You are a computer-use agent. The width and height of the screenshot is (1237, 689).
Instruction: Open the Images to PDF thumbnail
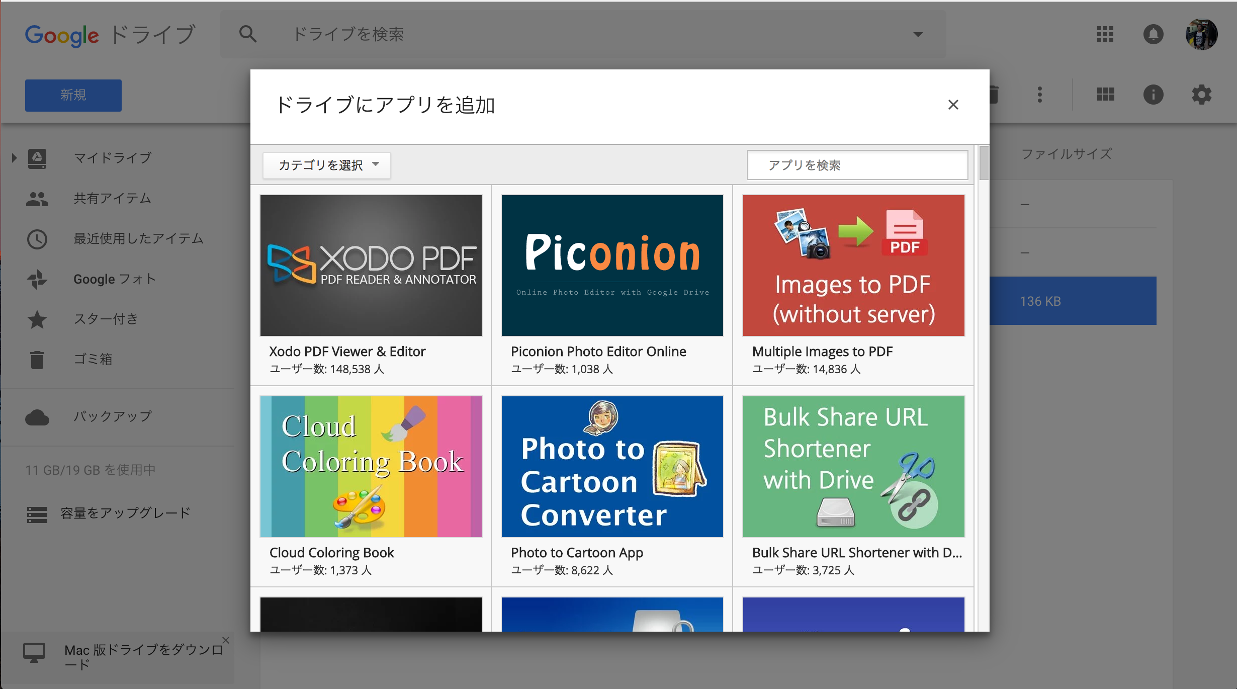click(x=854, y=266)
